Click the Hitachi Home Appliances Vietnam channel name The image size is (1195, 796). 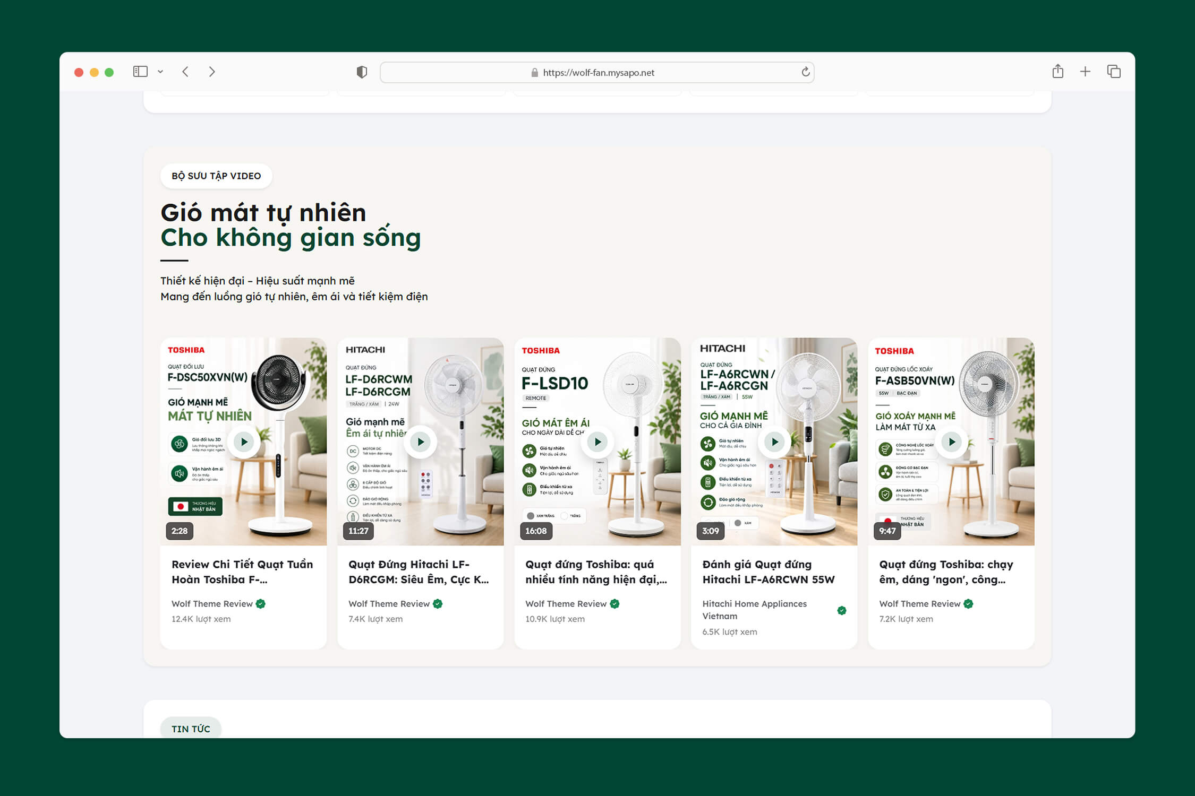point(754,610)
